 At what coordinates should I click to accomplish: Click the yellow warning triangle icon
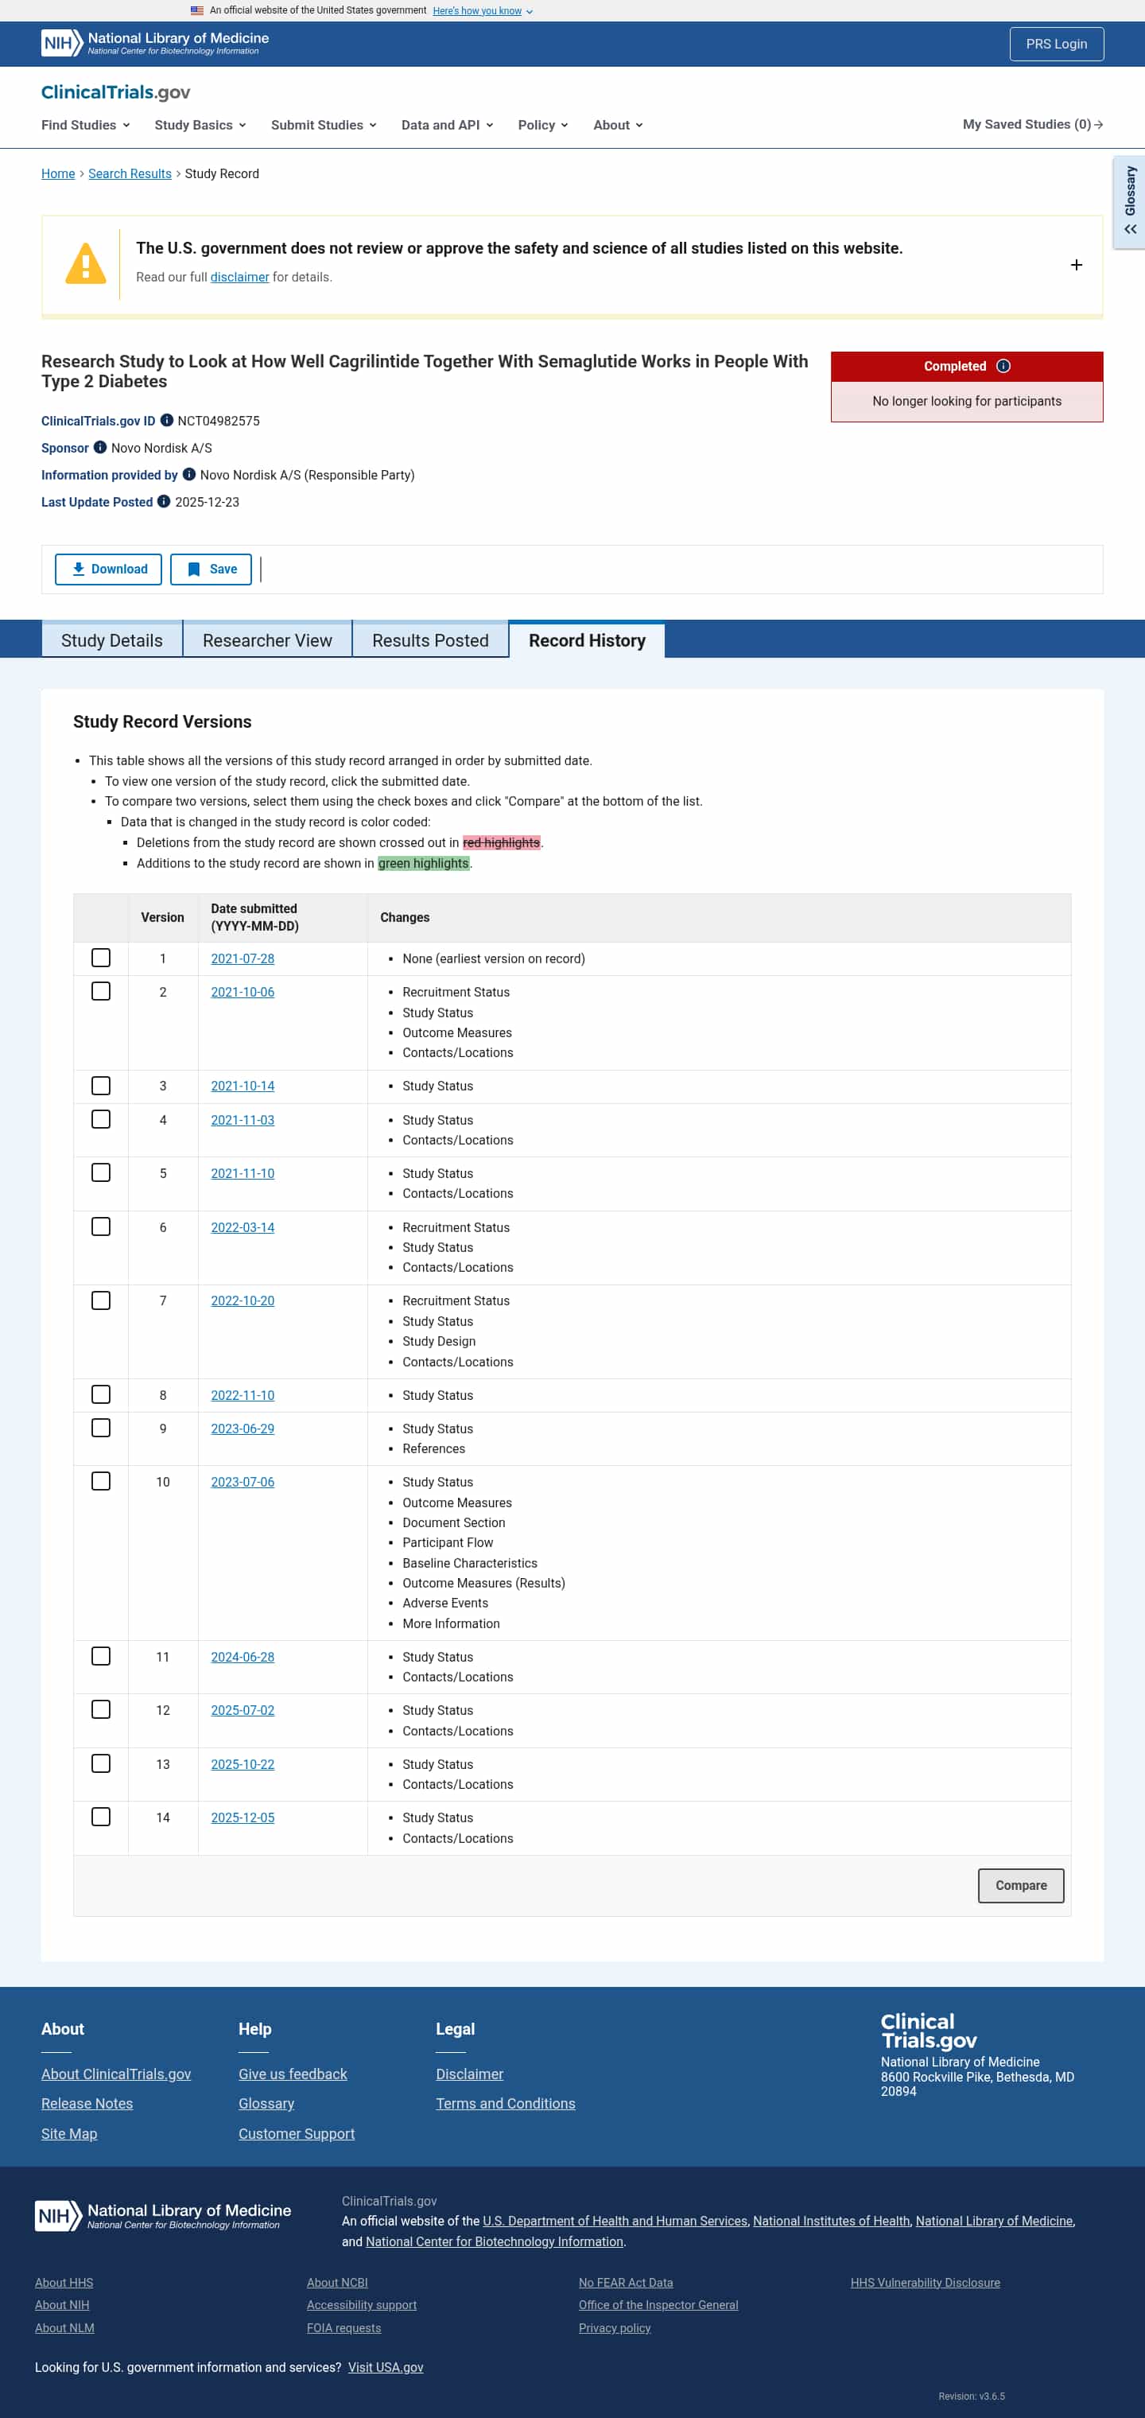[x=85, y=264]
